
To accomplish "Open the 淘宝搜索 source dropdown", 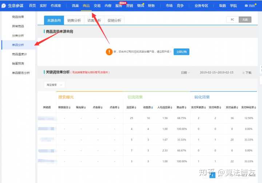I will (x=54, y=85).
